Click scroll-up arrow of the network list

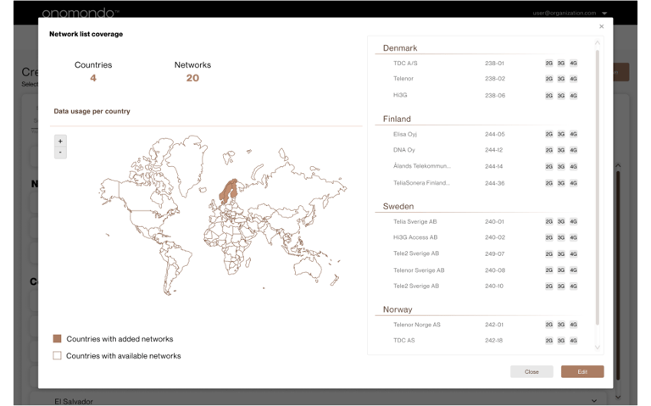click(x=597, y=42)
